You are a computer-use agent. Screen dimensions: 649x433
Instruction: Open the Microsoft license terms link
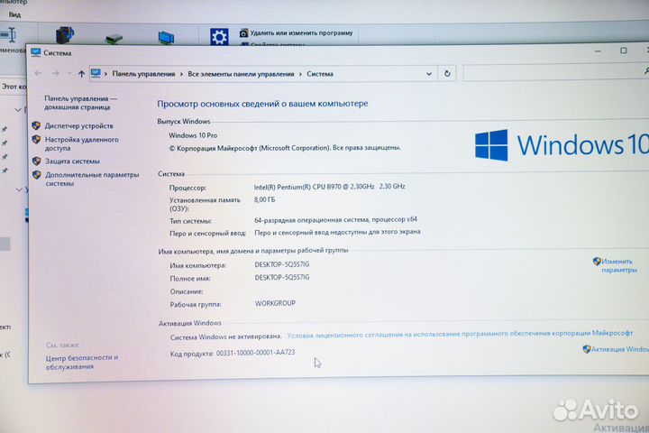[x=460, y=334]
